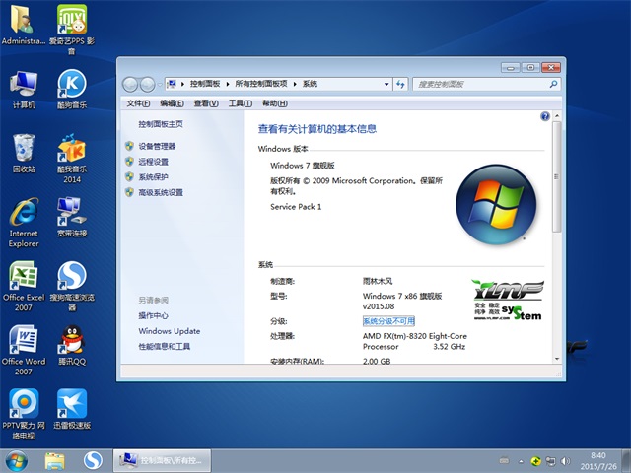Launch the iQIYI PPS desktop shortcut

coord(72,29)
